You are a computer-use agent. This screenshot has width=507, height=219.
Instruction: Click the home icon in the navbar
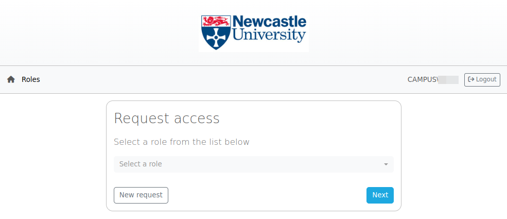(x=11, y=79)
